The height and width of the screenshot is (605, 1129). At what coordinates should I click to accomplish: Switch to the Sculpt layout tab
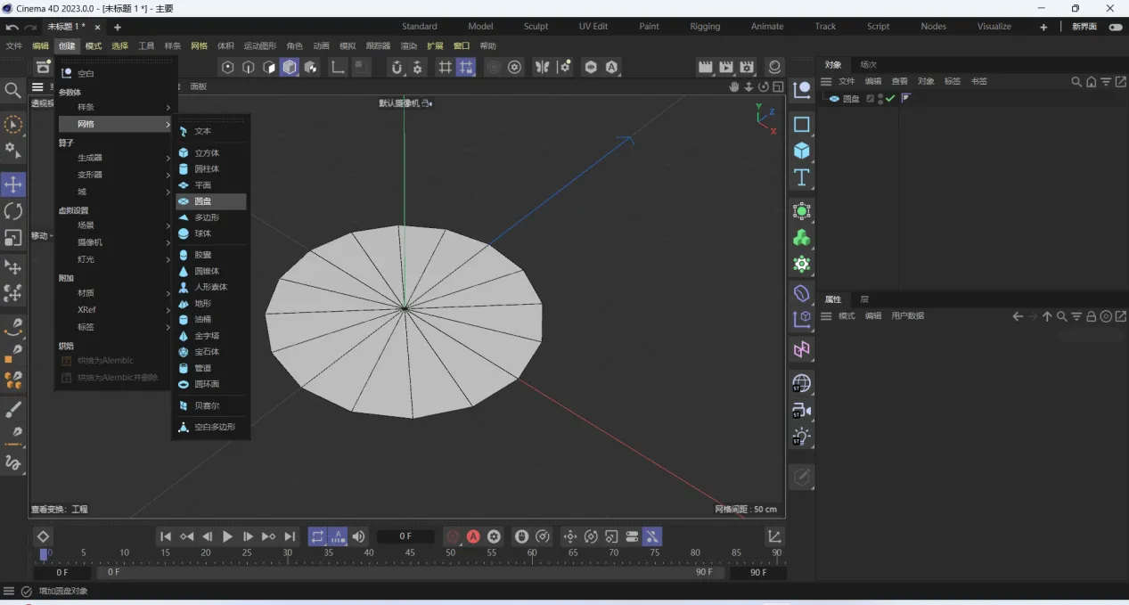536,27
